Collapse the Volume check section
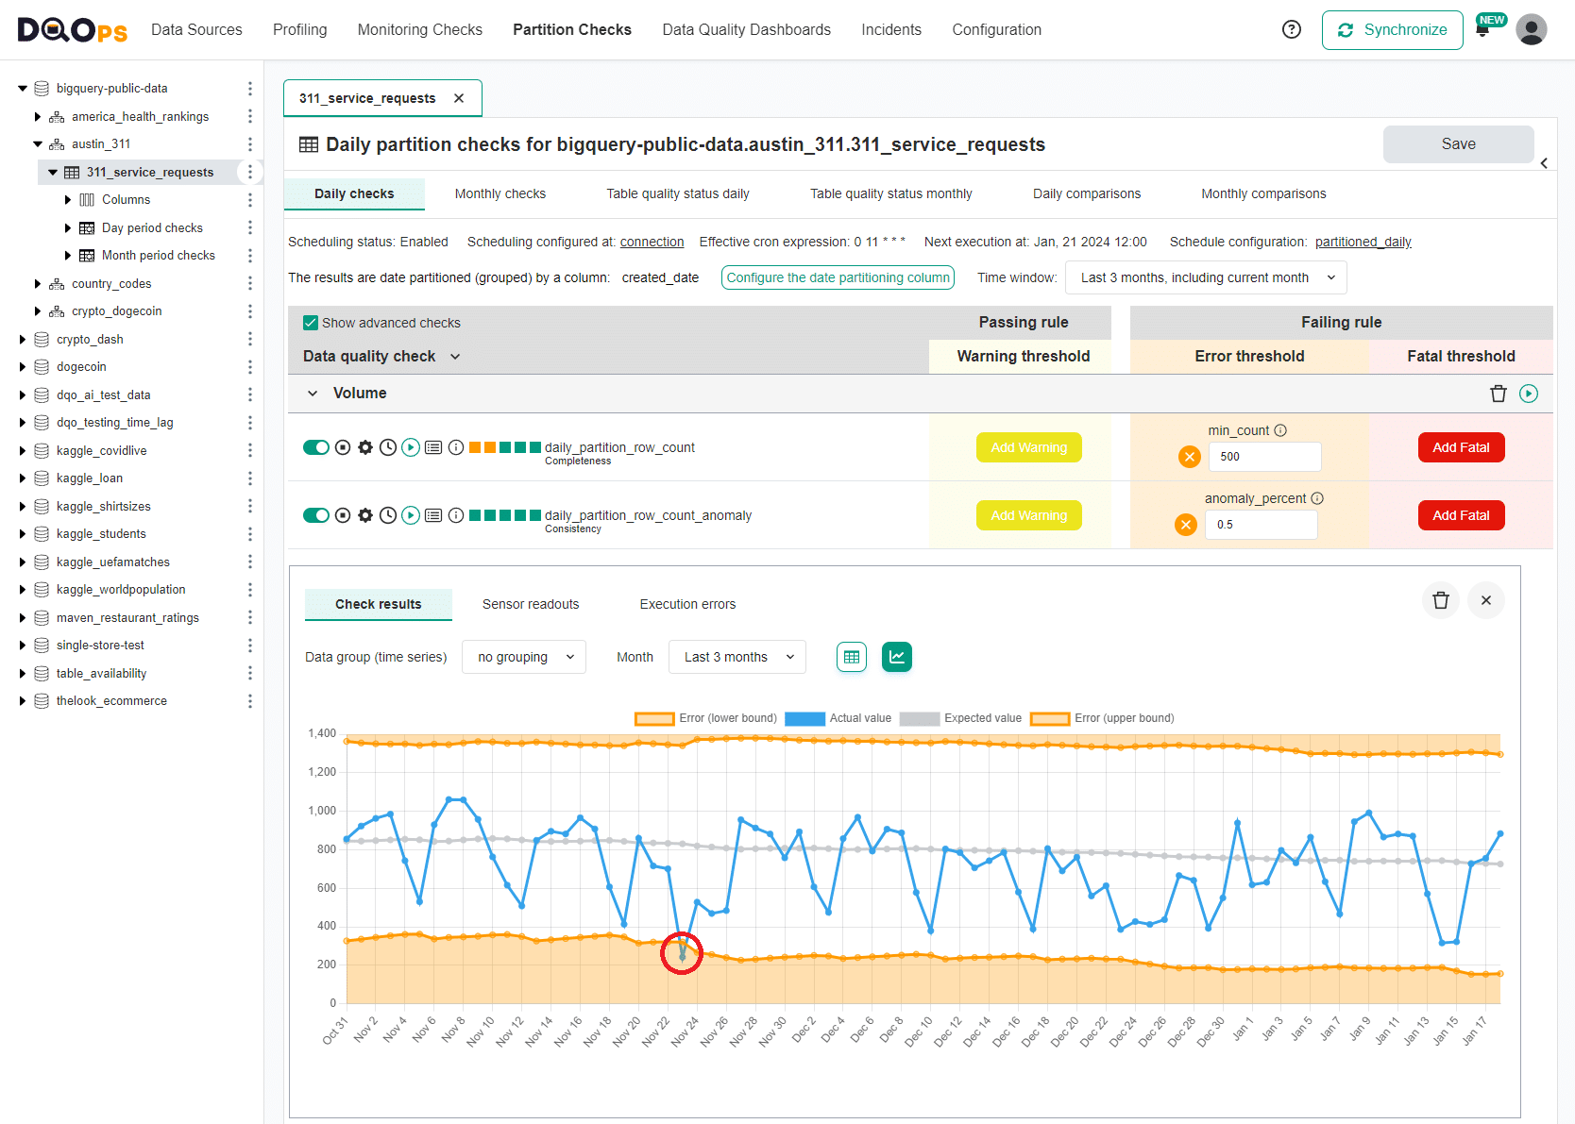Screen dimensions: 1575x1124 click(312, 394)
